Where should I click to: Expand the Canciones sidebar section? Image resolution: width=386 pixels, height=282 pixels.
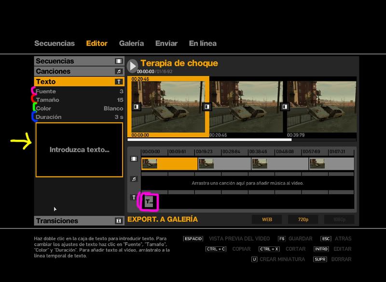(x=79, y=71)
